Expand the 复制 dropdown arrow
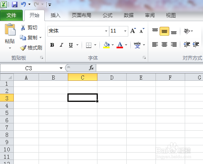 [40, 37]
